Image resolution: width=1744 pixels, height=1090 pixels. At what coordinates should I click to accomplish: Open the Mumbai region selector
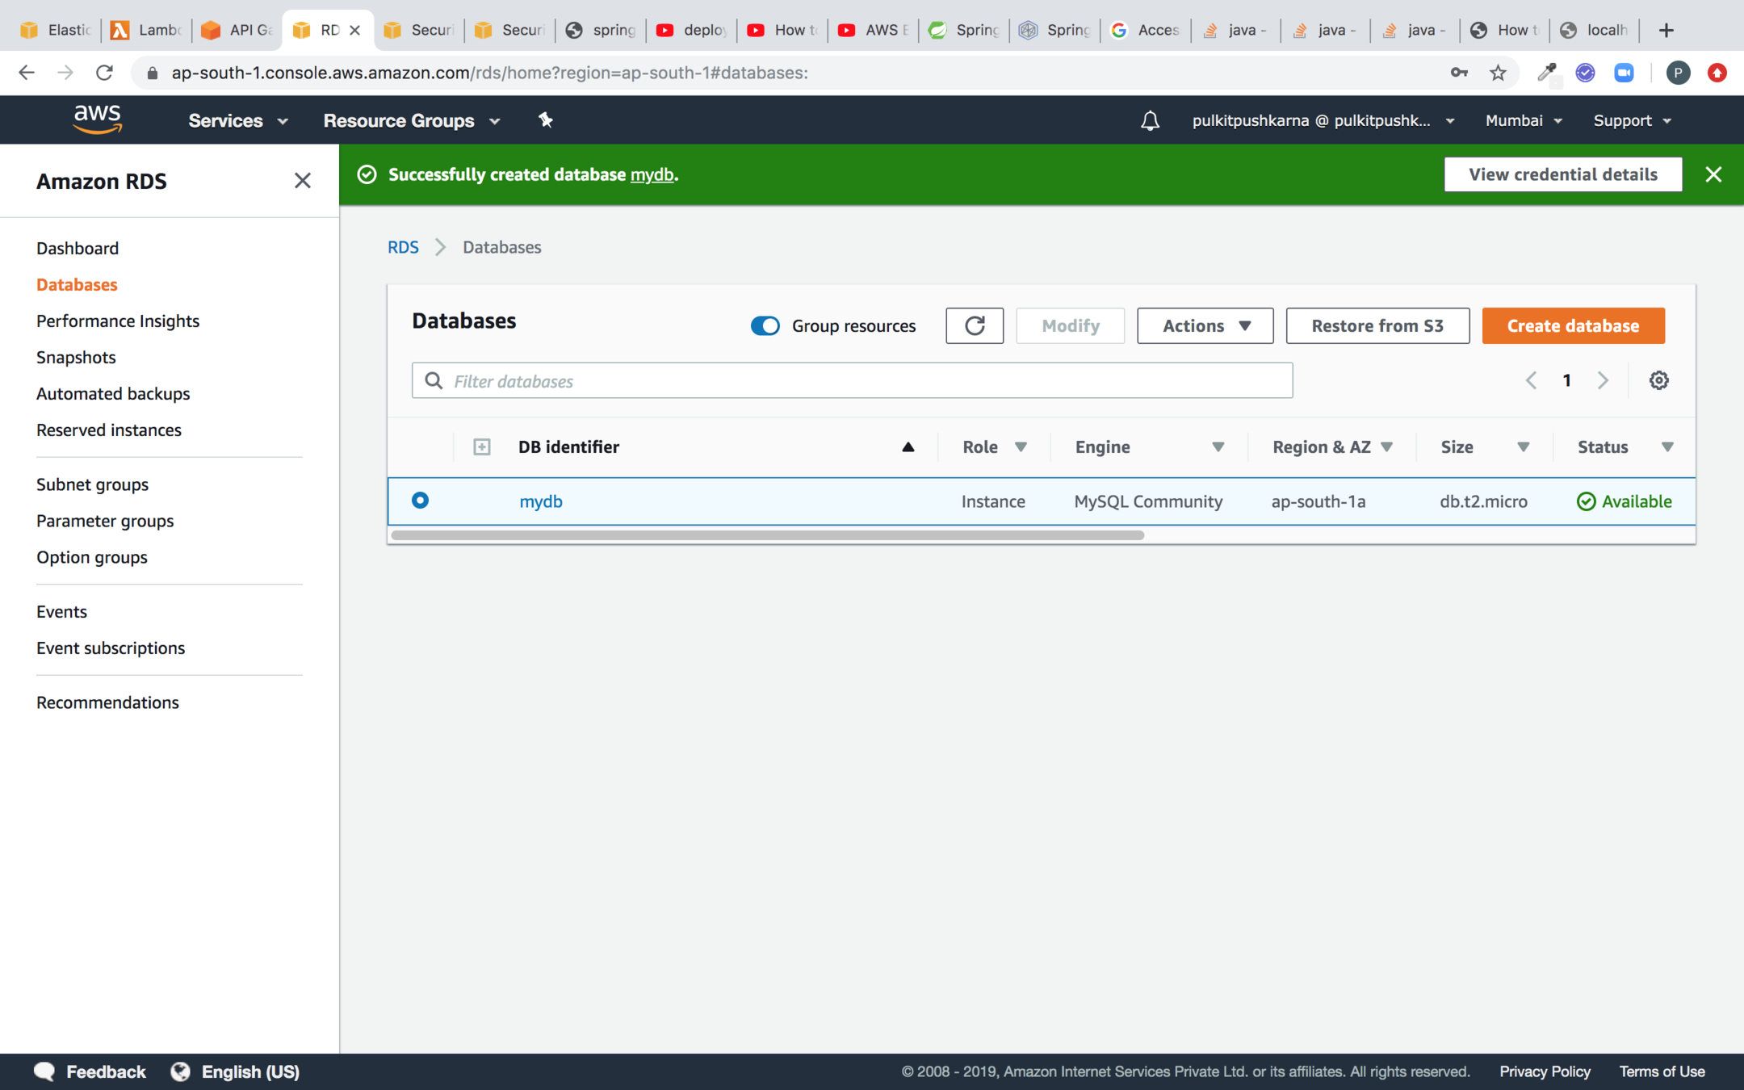pos(1523,120)
